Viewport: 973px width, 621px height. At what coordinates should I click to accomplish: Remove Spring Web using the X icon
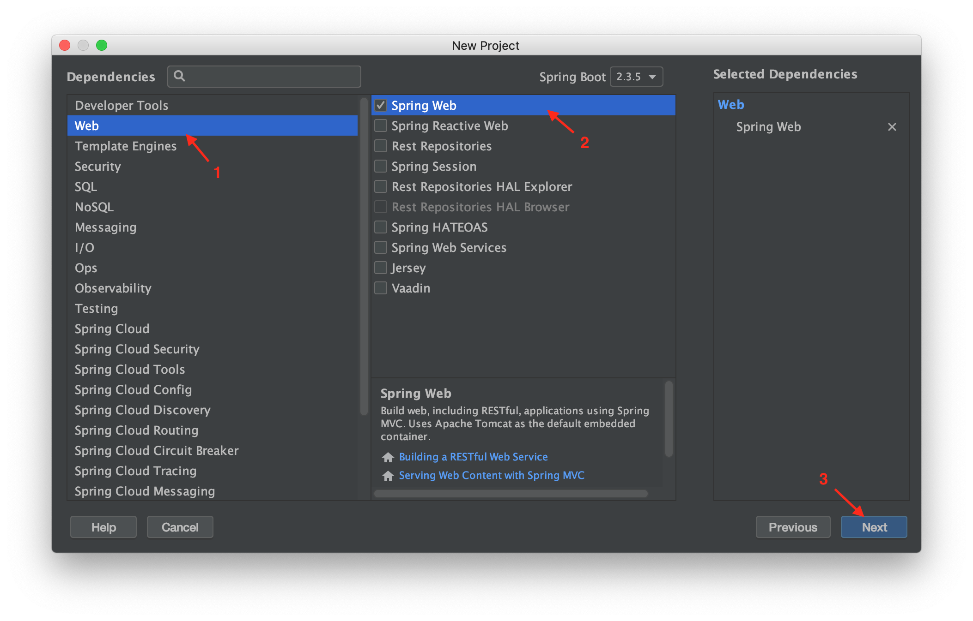click(x=892, y=127)
